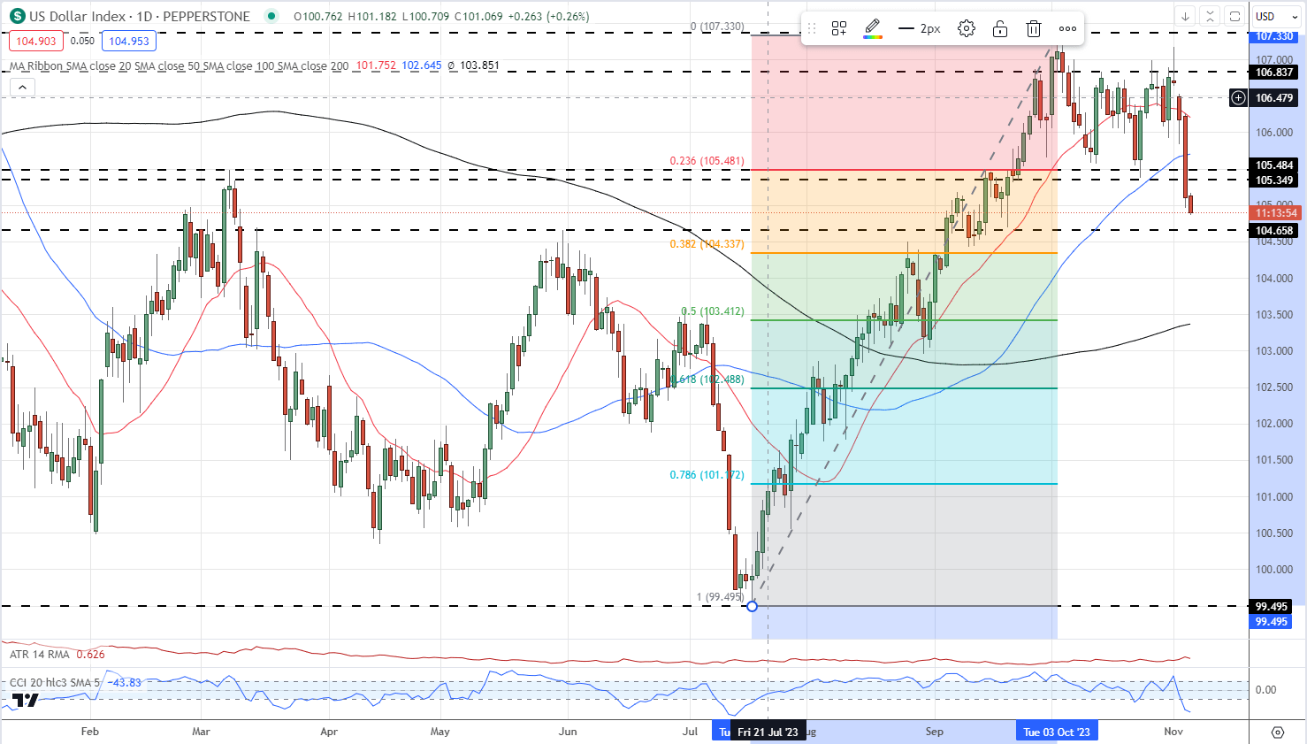Click the 103.851 SMA 200 value
1307x744 pixels.
pos(479,65)
